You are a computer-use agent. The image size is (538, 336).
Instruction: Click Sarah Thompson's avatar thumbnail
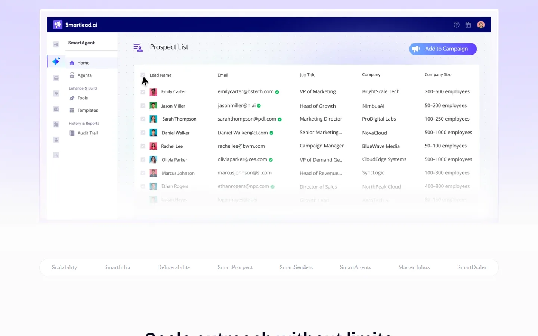coord(153,119)
